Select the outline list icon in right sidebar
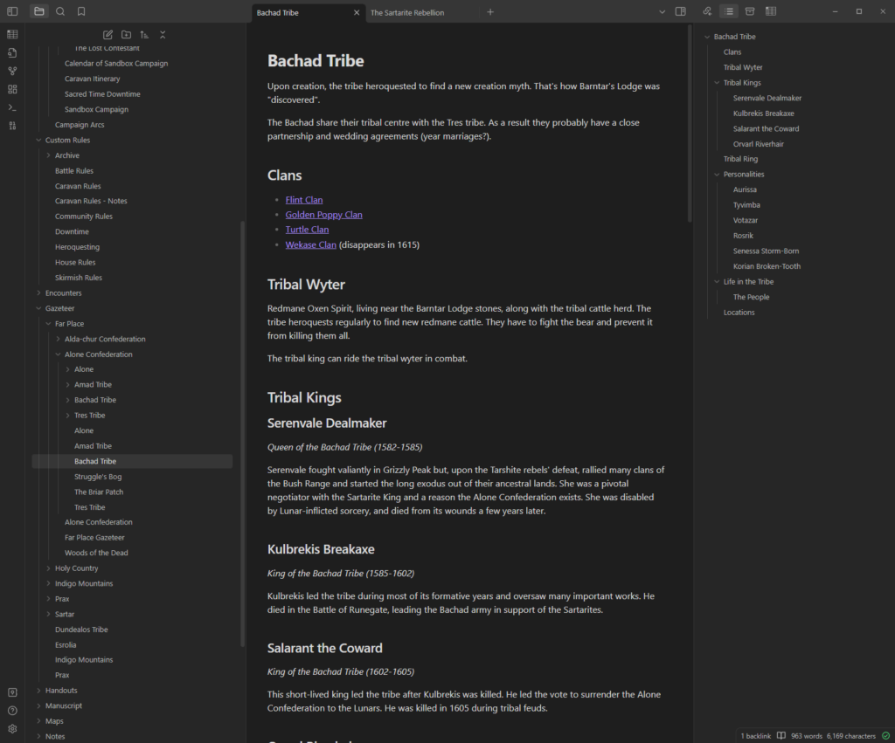This screenshot has height=743, width=895. [729, 11]
